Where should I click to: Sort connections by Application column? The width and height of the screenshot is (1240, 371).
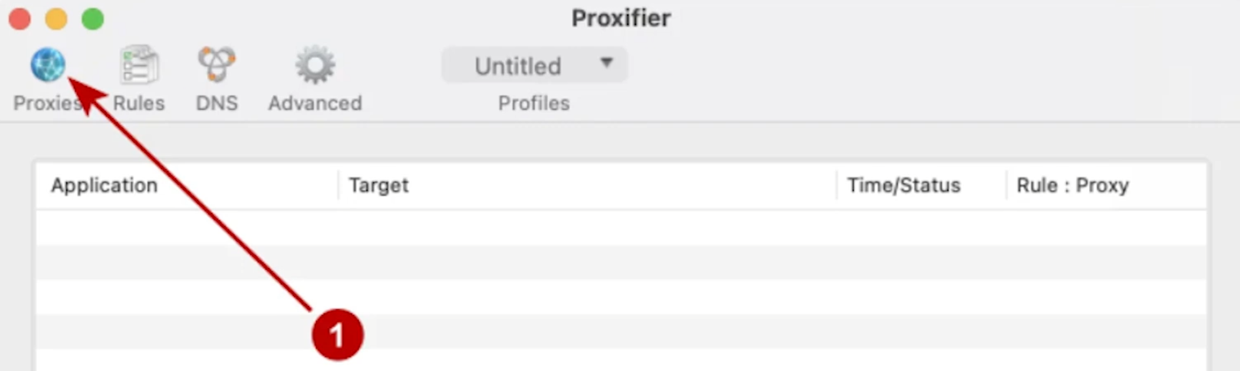tap(104, 185)
